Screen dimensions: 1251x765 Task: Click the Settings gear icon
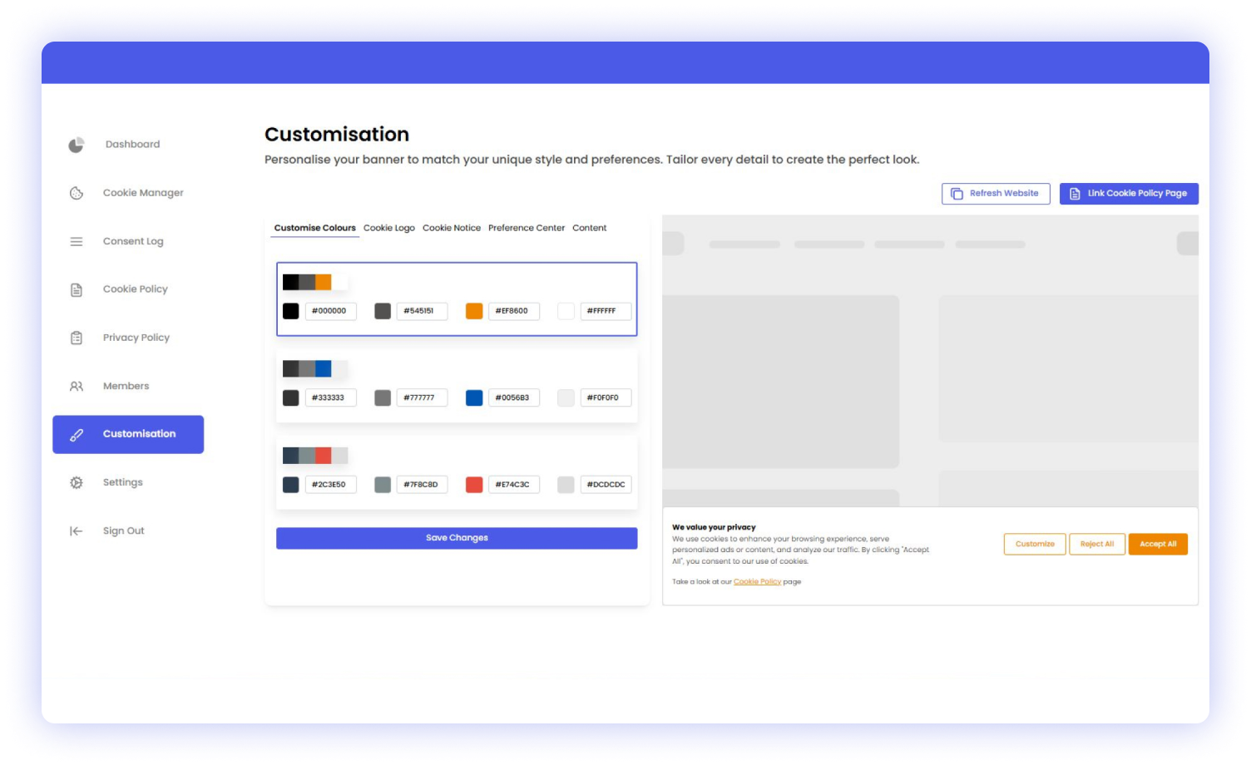77,482
